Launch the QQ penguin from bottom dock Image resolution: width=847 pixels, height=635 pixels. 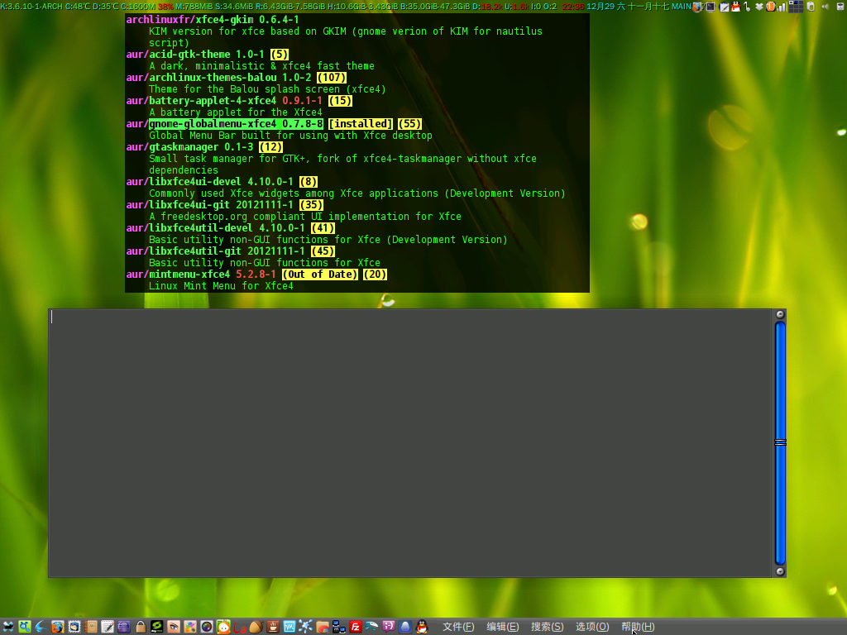422,627
